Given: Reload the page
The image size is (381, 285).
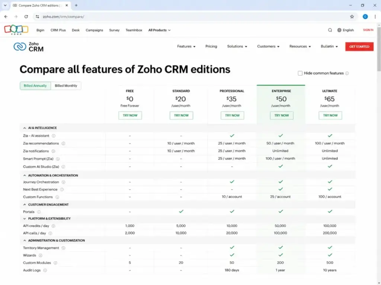Looking at the screenshot, I should [x=26, y=17].
